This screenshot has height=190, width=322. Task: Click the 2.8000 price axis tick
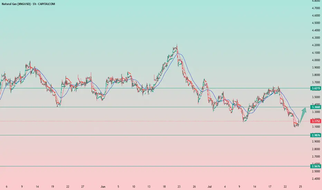point(316,149)
